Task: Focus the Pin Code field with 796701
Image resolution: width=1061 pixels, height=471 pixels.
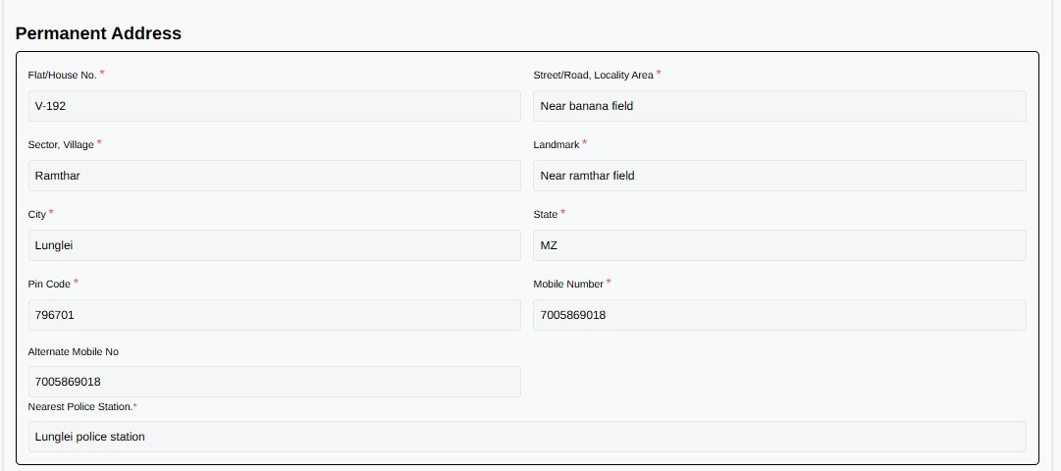Action: [275, 315]
